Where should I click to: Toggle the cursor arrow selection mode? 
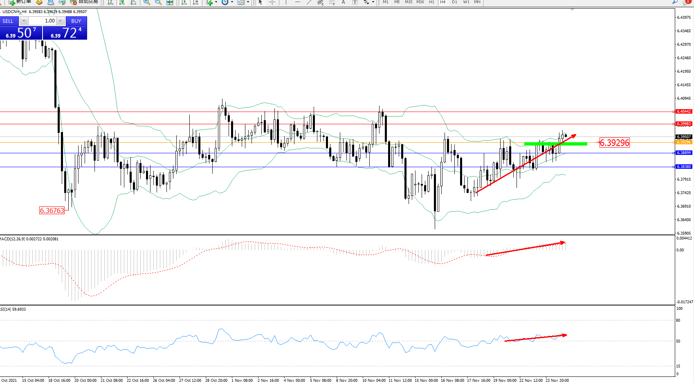click(x=261, y=2)
